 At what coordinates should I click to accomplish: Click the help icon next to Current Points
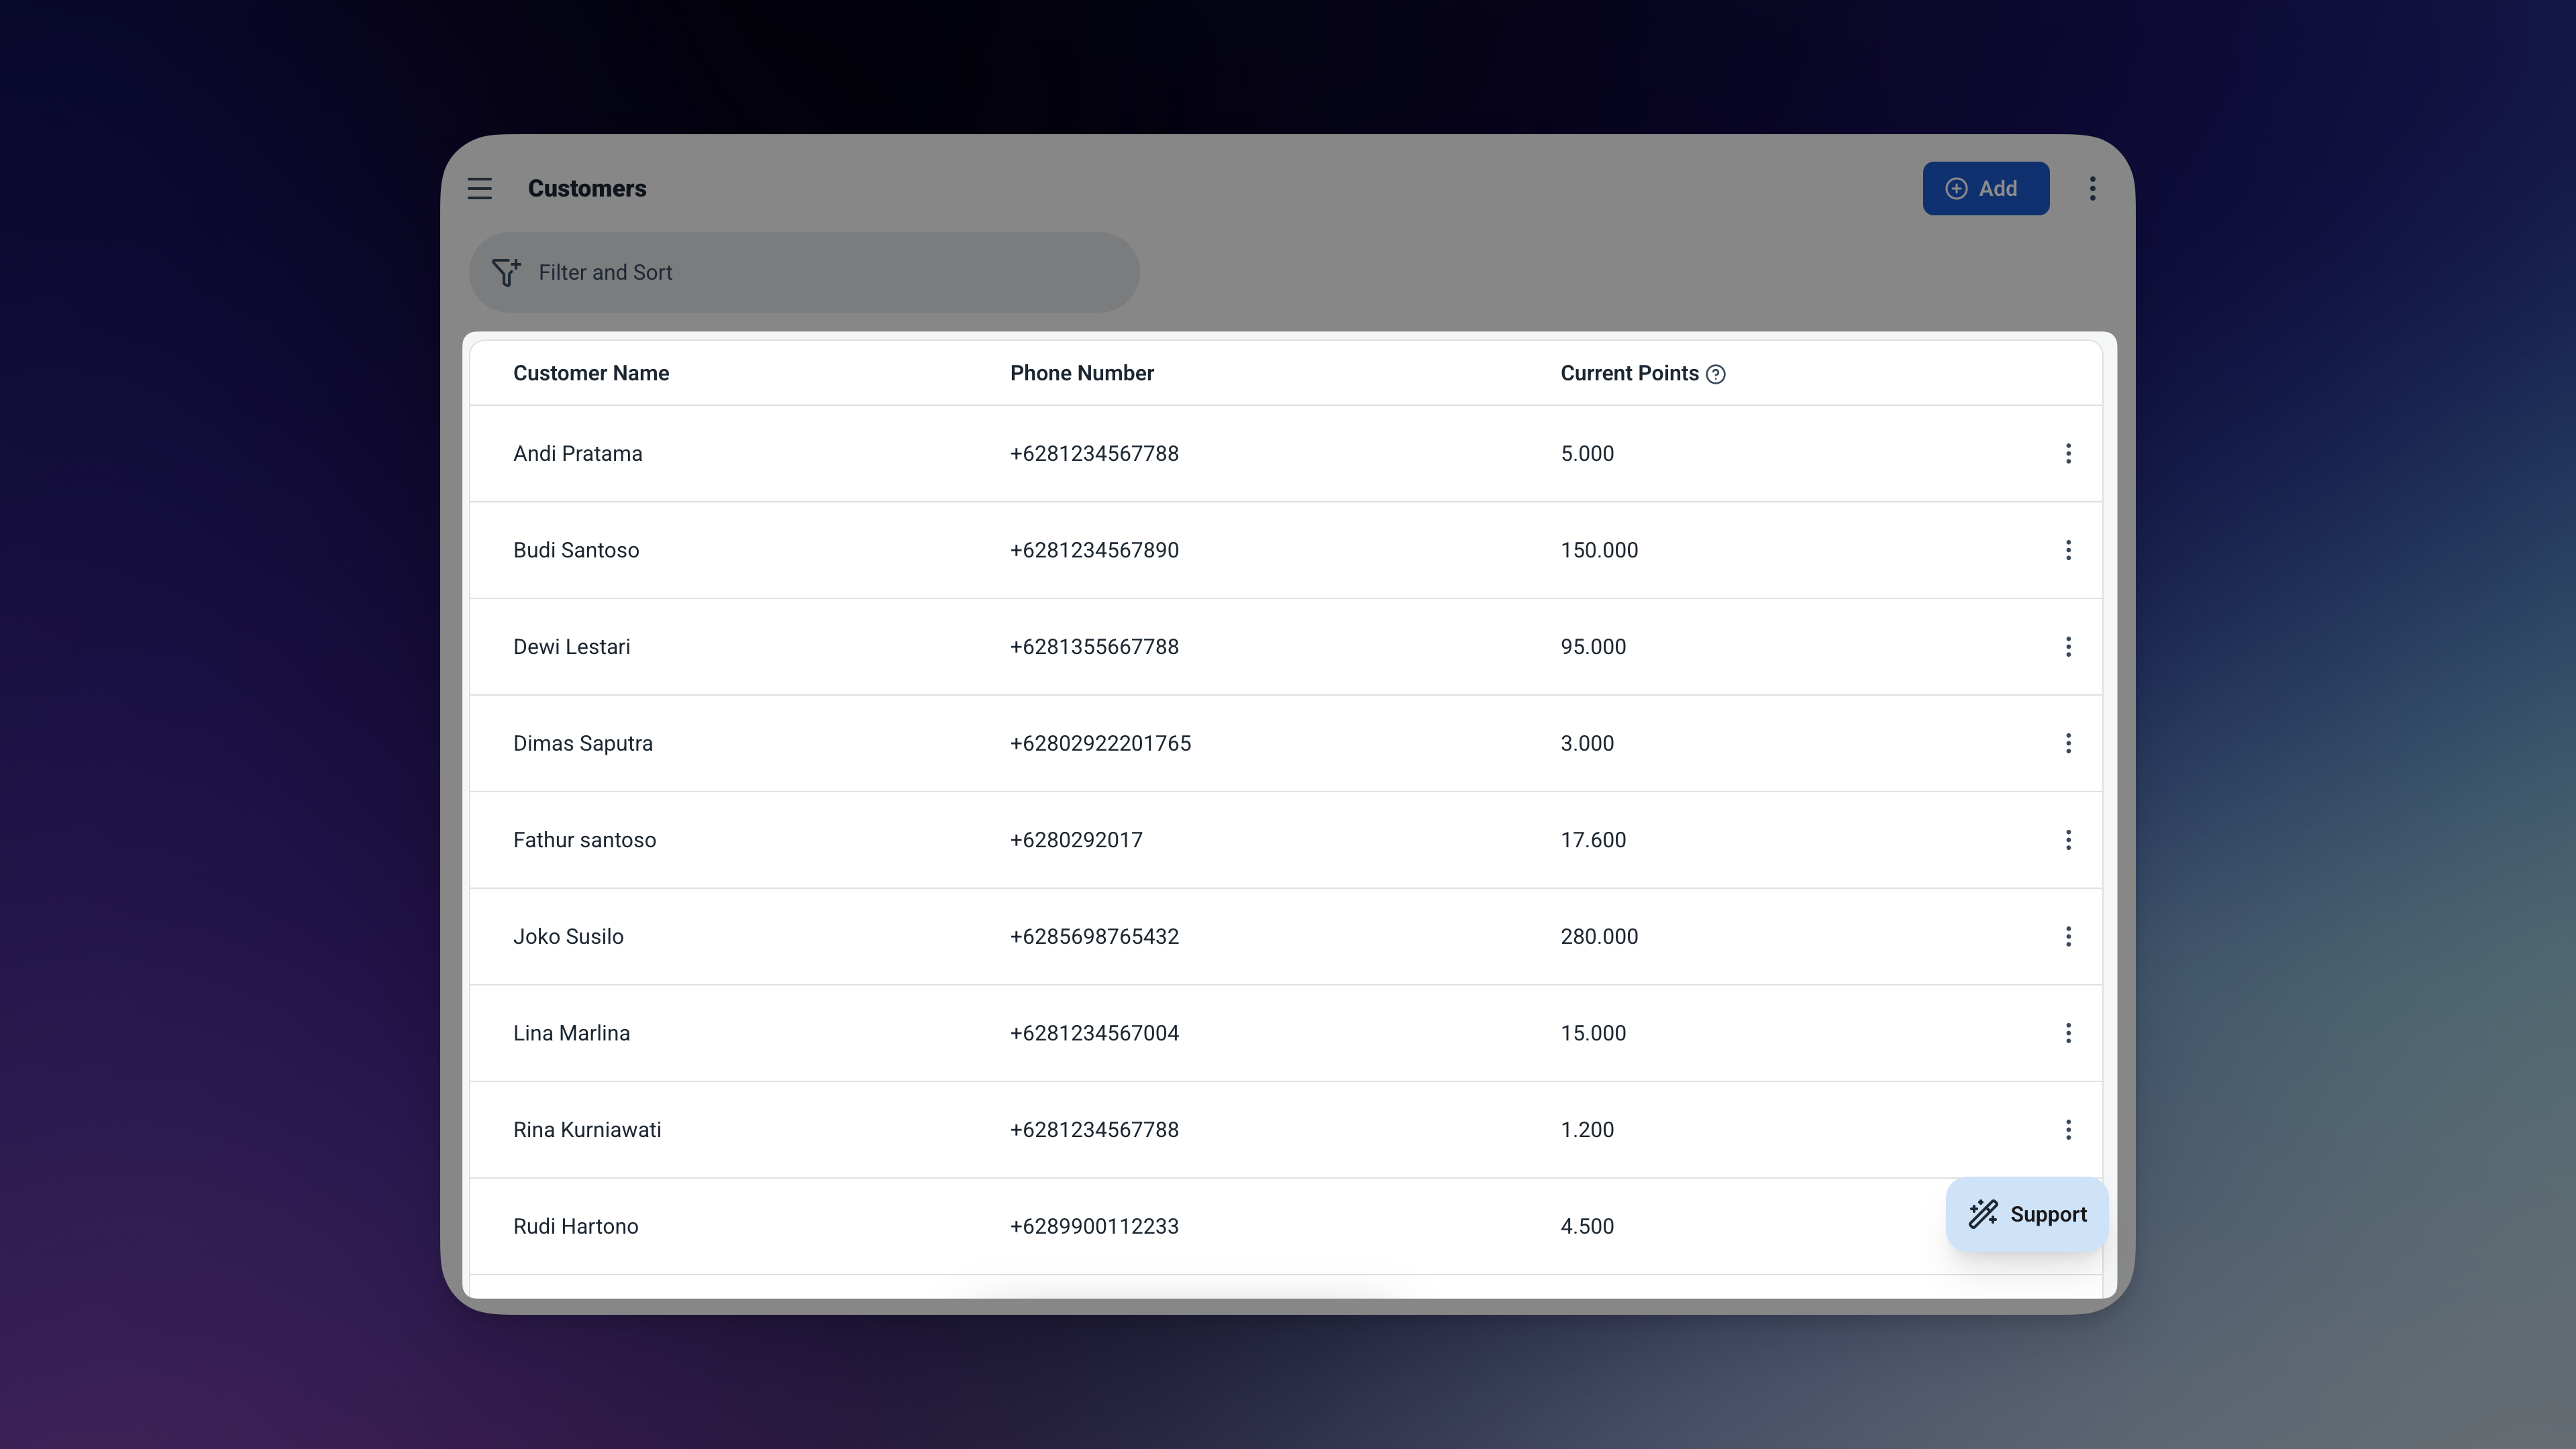tap(1716, 374)
